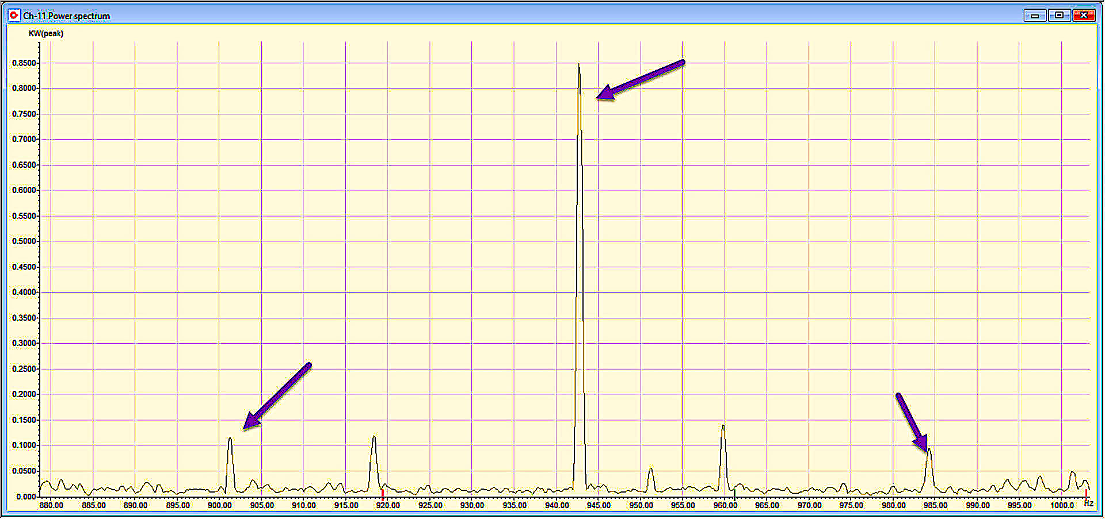Close the Power spectrum window
This screenshot has height=519, width=1105.
(x=1084, y=16)
